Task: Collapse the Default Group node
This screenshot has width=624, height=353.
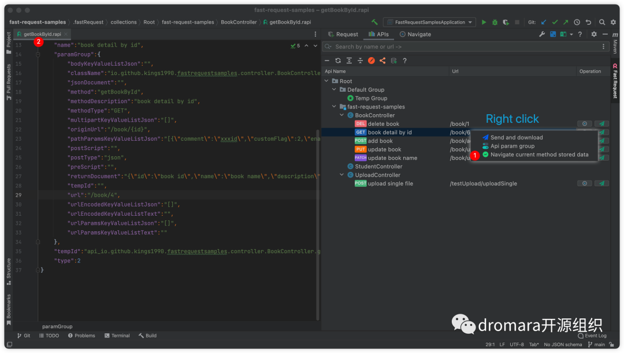Action: (335, 90)
